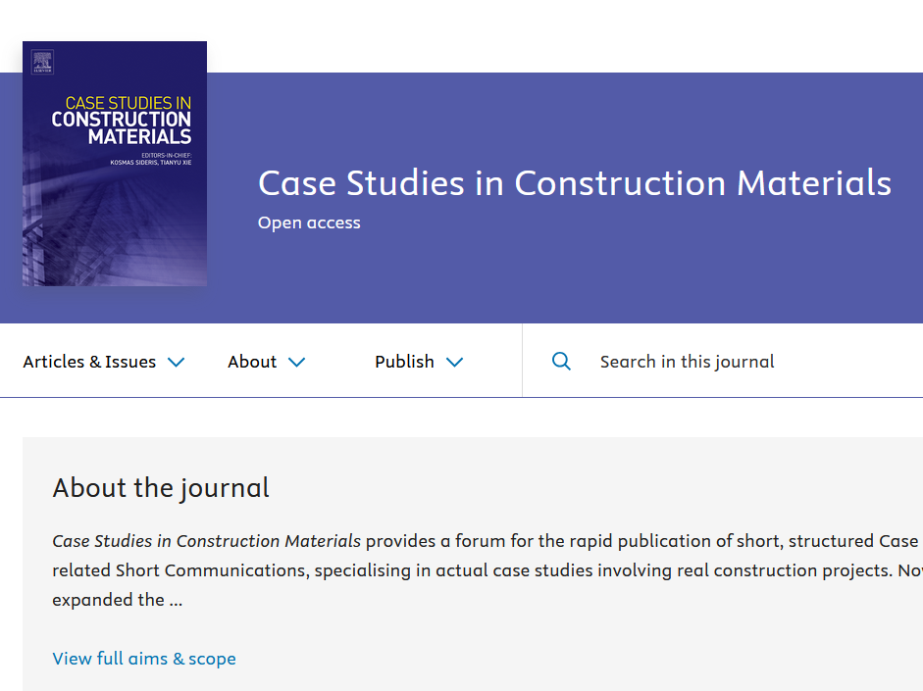Click the italic journal name in description
The height and width of the screenshot is (691, 923).
point(206,541)
